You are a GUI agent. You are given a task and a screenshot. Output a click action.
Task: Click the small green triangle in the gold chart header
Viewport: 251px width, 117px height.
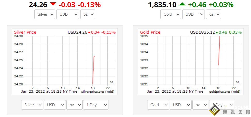(x=217, y=32)
